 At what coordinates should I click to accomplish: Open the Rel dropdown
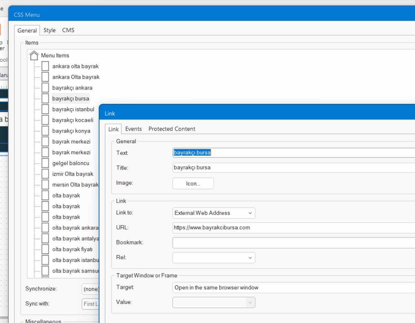tap(214, 258)
